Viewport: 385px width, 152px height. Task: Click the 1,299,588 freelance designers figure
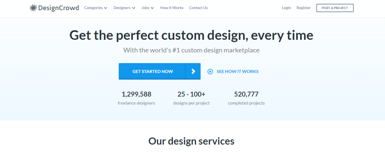point(136,94)
